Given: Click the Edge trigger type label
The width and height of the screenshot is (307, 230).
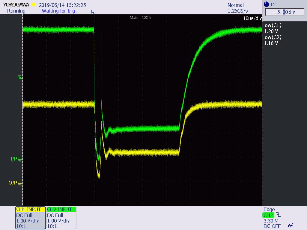Looking at the screenshot, I should (269, 209).
